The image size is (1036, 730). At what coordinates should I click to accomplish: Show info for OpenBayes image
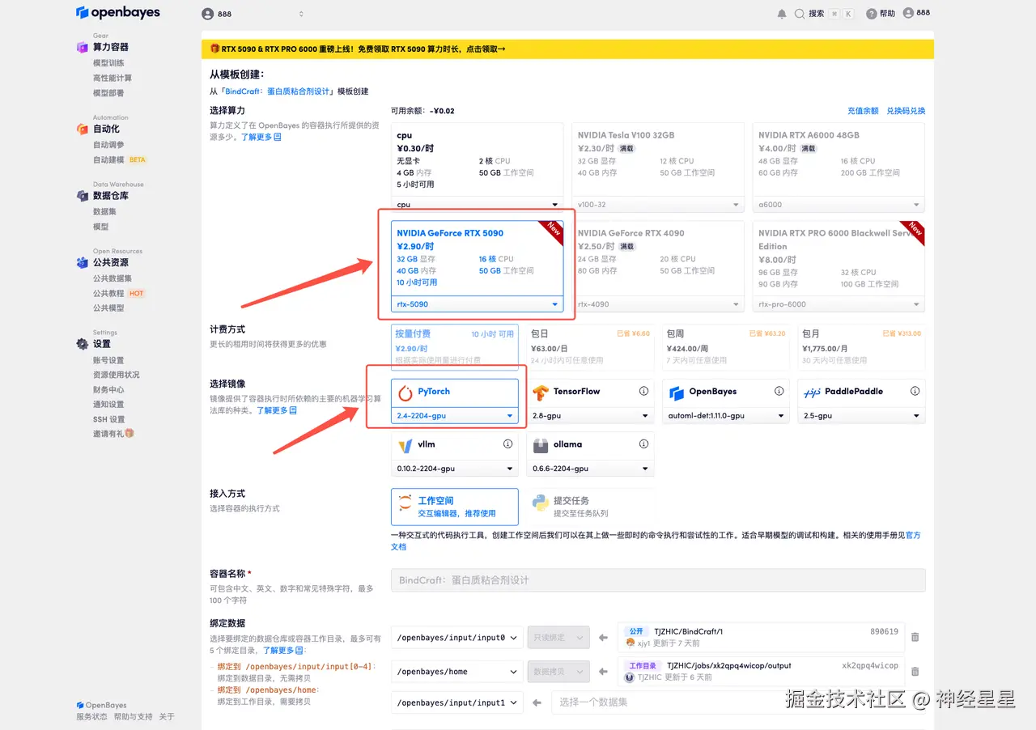tap(779, 391)
